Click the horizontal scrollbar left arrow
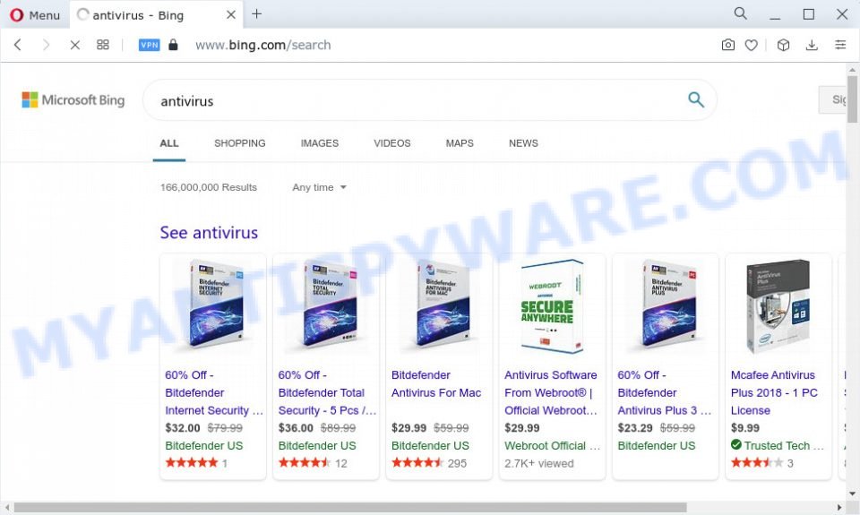 [6, 507]
